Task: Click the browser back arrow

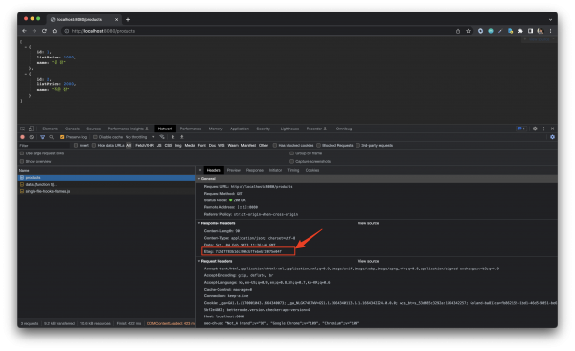Action: (x=25, y=31)
